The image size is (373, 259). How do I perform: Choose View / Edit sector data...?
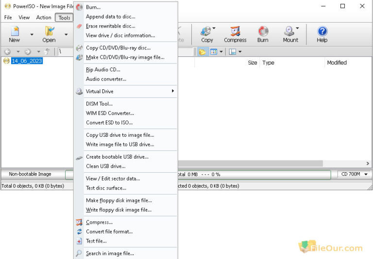pos(126,178)
